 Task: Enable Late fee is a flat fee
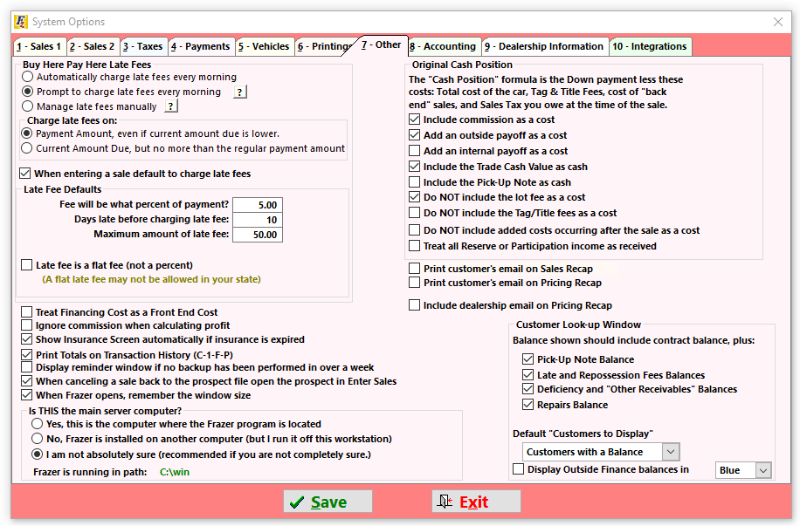[x=27, y=265]
